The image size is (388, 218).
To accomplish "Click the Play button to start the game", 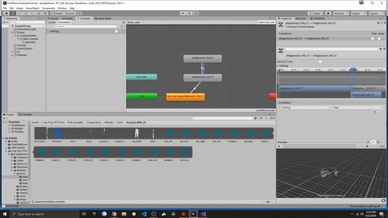I will (183, 13).
